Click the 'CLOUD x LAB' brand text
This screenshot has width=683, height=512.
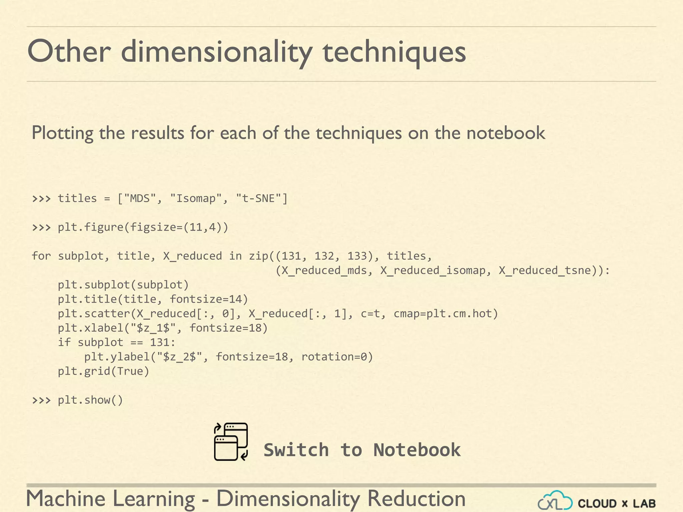coord(617,503)
